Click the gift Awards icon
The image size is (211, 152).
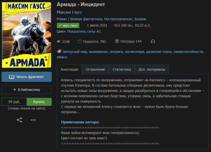(117, 41)
